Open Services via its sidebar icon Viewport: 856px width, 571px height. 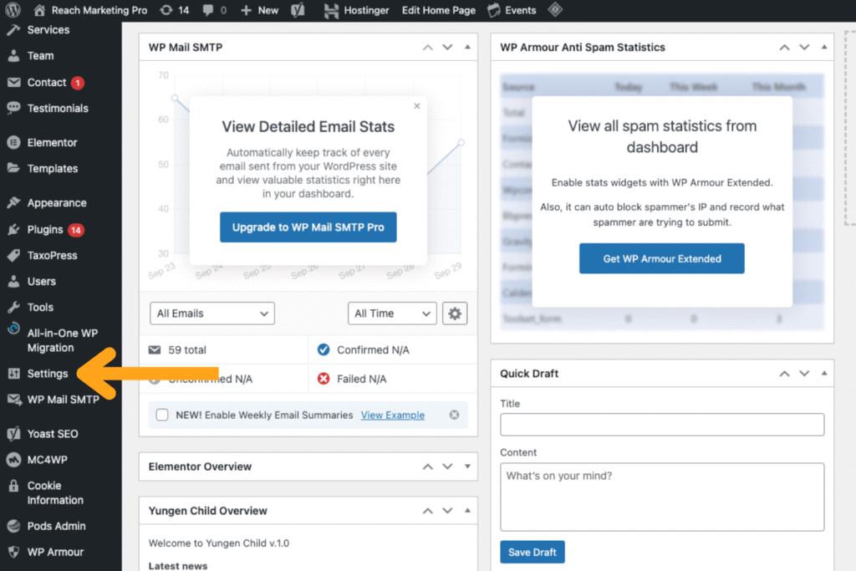pos(13,29)
